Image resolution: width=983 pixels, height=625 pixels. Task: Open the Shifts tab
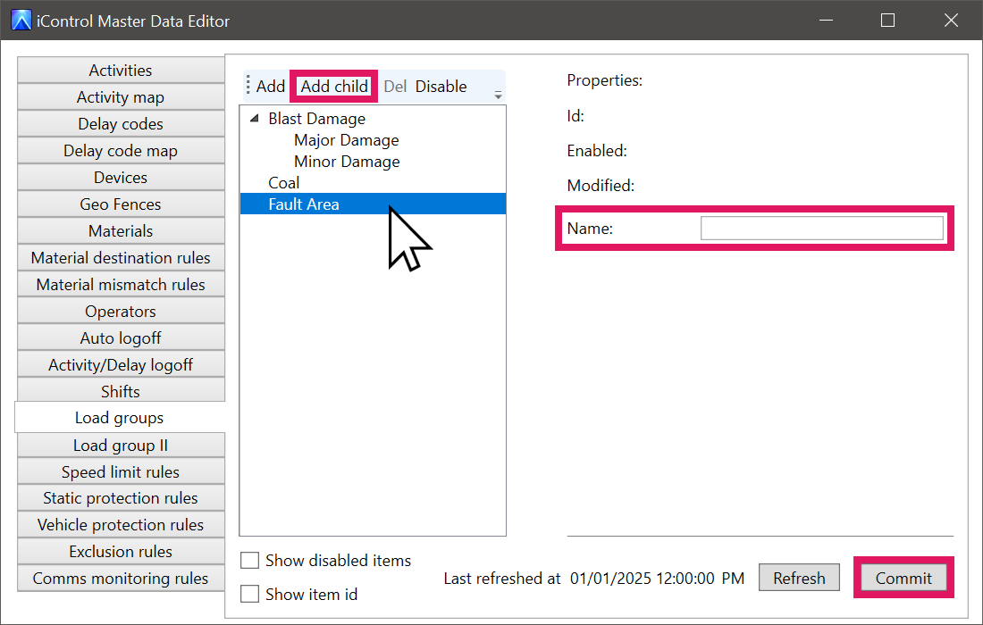(121, 391)
